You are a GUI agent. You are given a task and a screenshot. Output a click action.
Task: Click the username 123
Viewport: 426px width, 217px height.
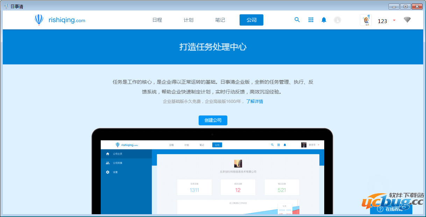pyautogui.click(x=382, y=21)
